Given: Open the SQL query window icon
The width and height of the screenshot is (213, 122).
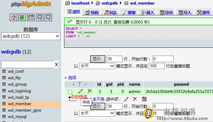Looking at the screenshot, I should (x=31, y=17).
